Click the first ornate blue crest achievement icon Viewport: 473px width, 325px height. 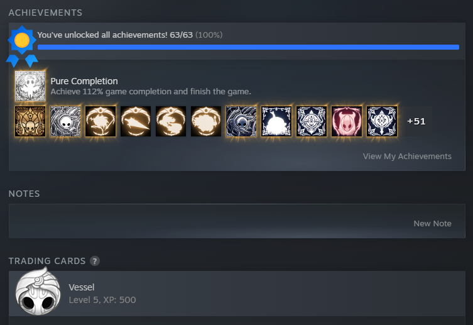click(x=312, y=121)
